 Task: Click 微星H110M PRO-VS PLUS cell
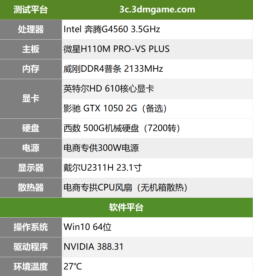[157, 49]
